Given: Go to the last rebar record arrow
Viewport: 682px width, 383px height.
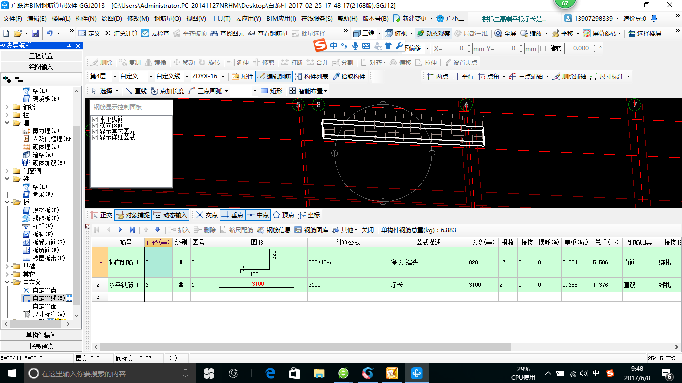Looking at the screenshot, I should point(132,230).
